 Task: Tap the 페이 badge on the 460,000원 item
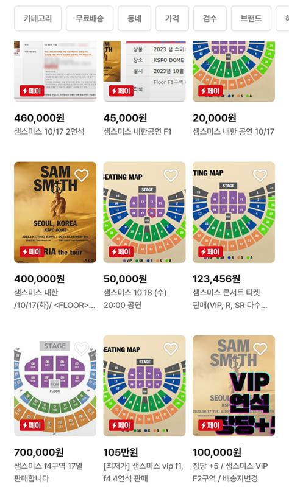point(32,91)
